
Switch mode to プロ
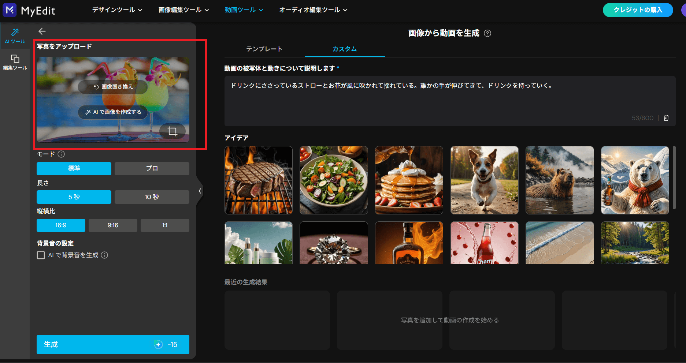(x=152, y=168)
